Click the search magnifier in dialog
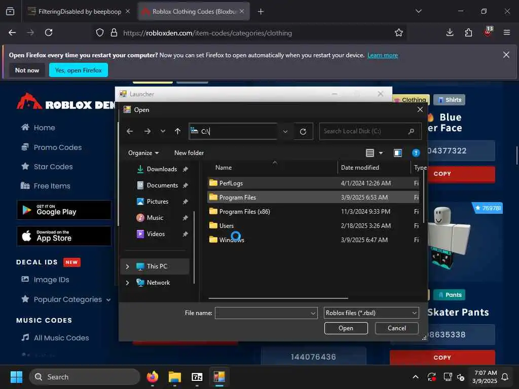Viewport: 519px width, 389px height. click(412, 131)
